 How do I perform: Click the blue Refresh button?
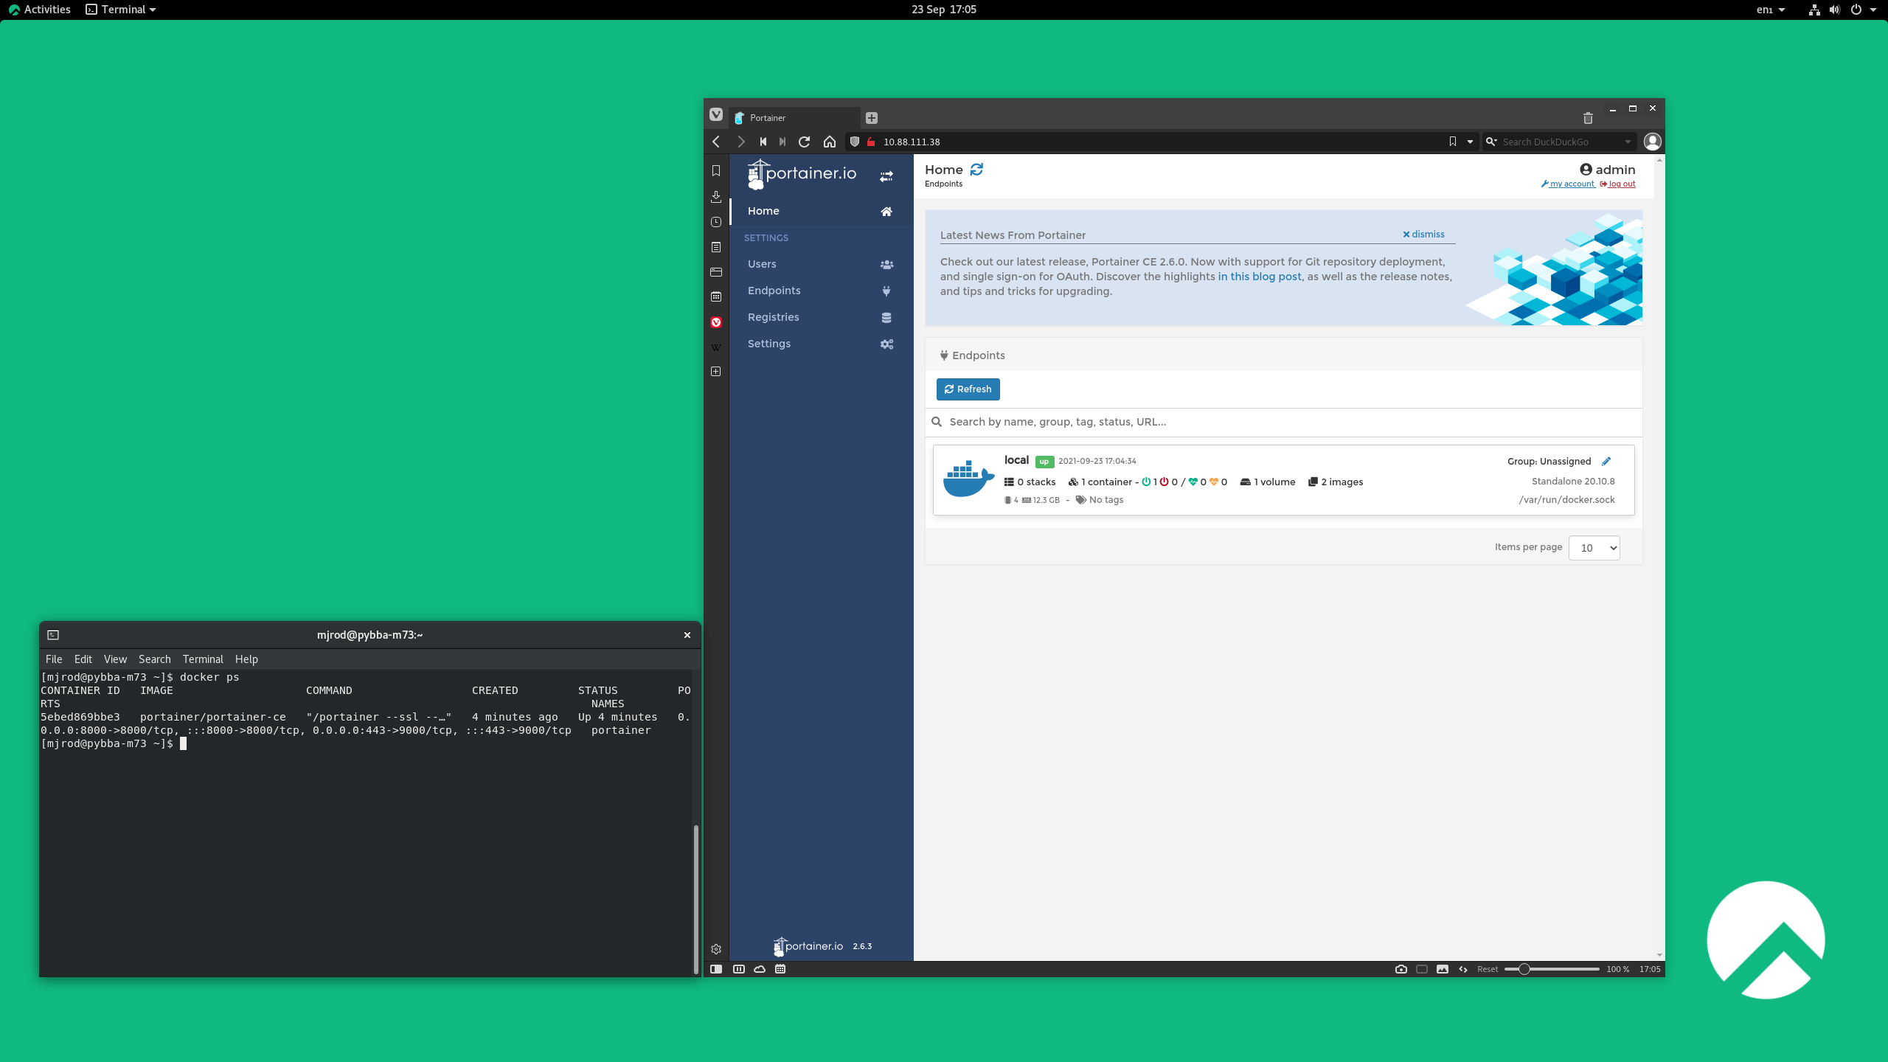(968, 389)
